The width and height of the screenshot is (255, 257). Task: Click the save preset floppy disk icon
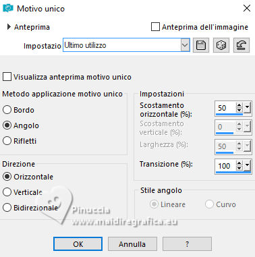[x=201, y=45]
